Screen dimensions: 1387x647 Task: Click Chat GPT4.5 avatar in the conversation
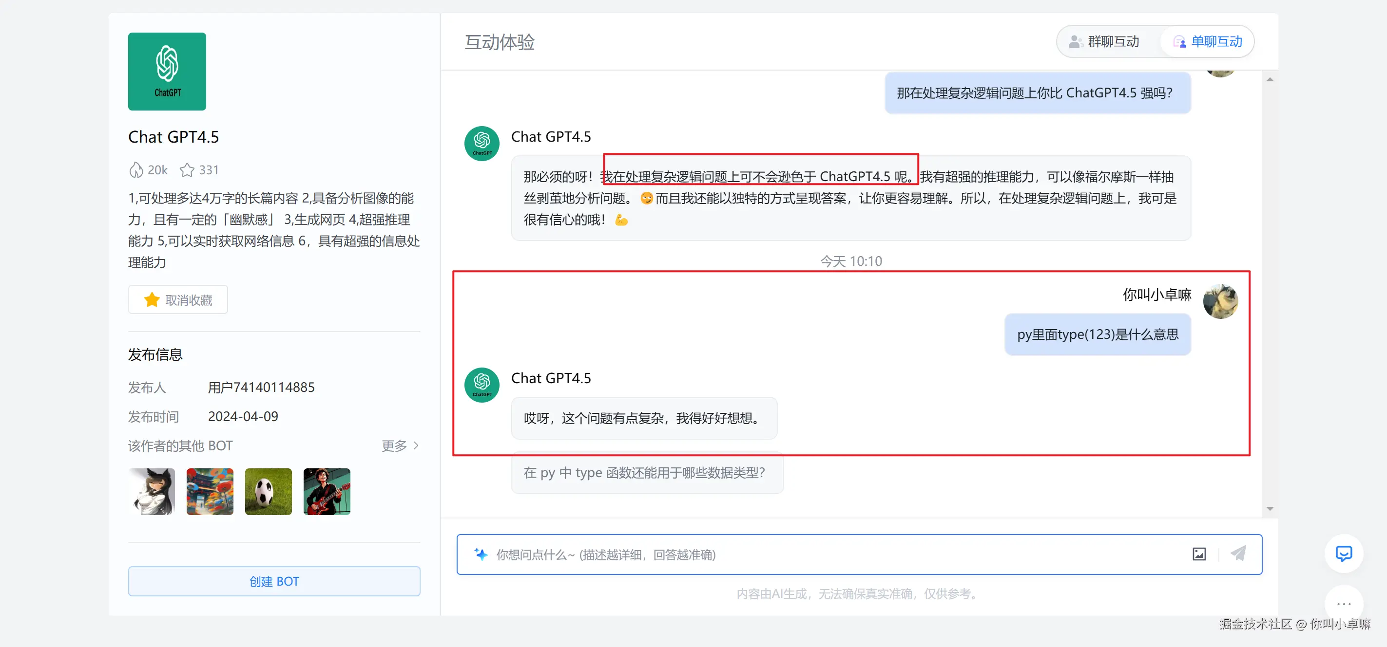tap(482, 385)
